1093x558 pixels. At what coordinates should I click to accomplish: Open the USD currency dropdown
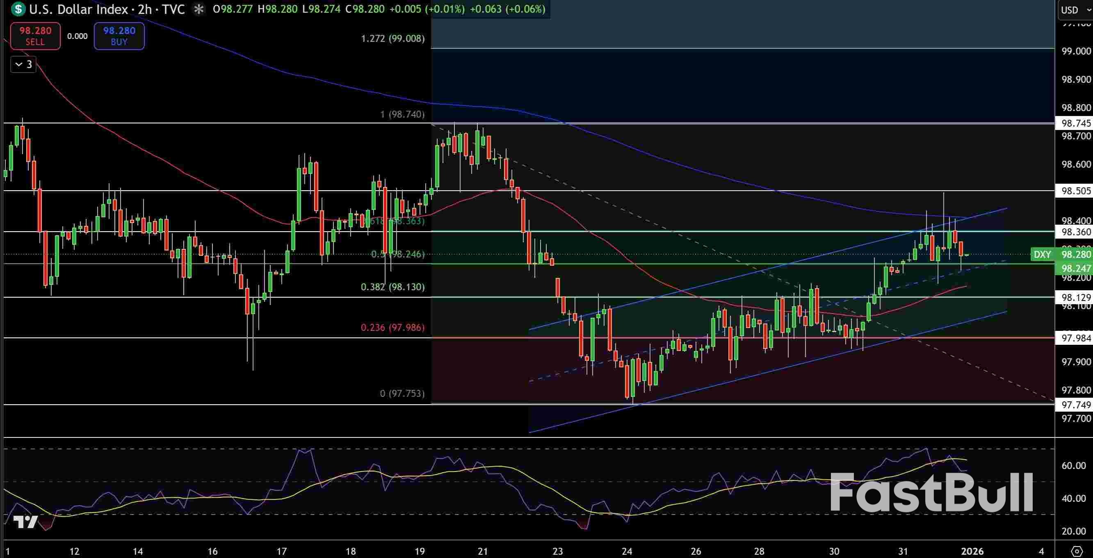tap(1075, 10)
